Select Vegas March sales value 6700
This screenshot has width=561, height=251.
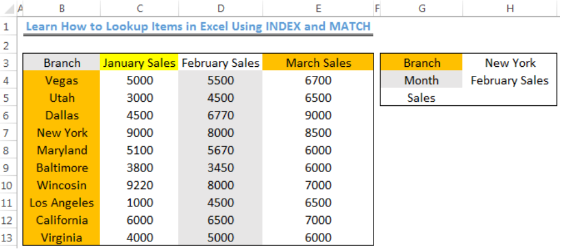point(318,81)
